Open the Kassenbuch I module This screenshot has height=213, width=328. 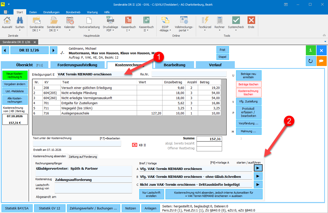(128, 24)
